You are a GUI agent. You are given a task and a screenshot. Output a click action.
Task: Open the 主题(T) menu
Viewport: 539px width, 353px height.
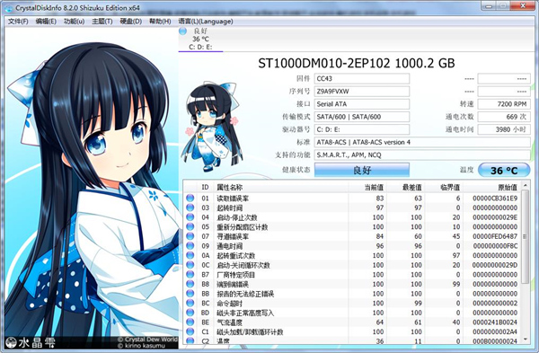coord(102,22)
